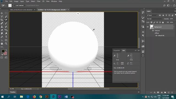The width and height of the screenshot is (176, 99).
Task: Select the Rectangle shape tool
Action: click(x=6, y=40)
